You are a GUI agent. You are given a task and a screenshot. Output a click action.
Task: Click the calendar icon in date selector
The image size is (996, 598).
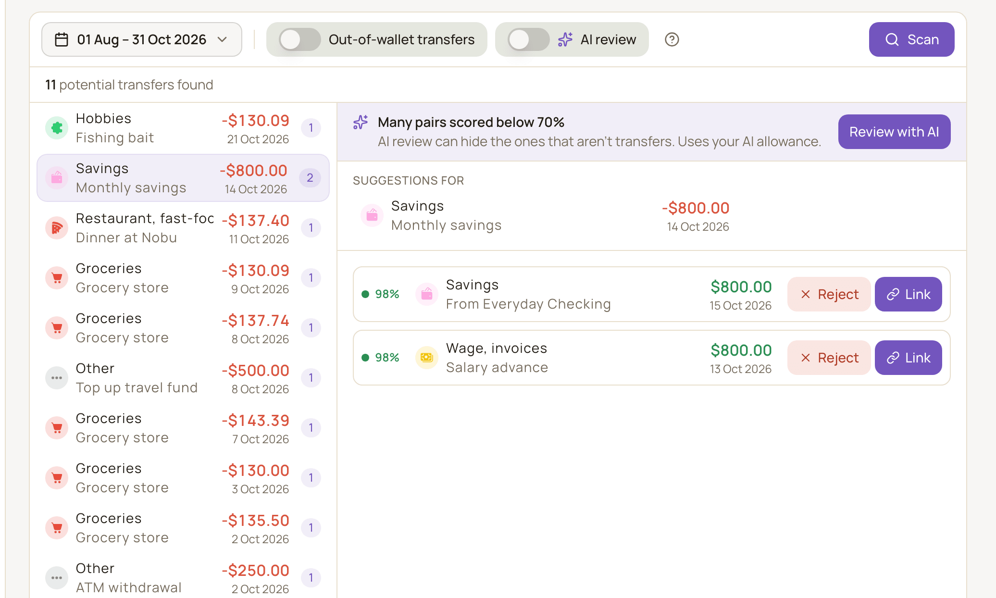tap(62, 39)
